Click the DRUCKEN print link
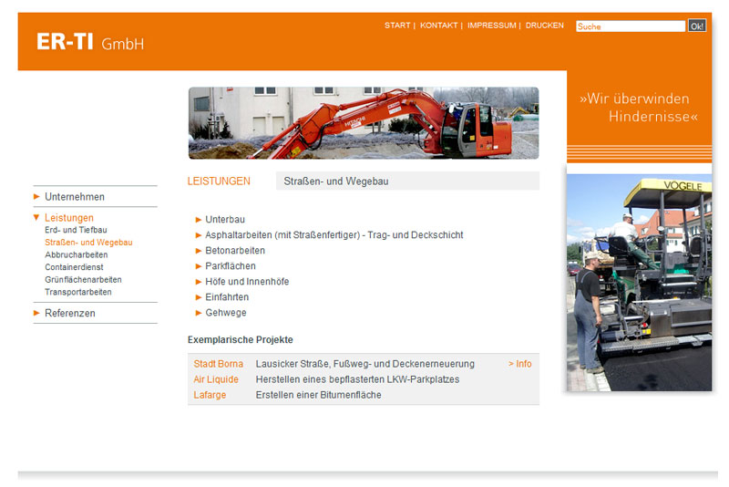This screenshot has width=729, height=487. 544,26
